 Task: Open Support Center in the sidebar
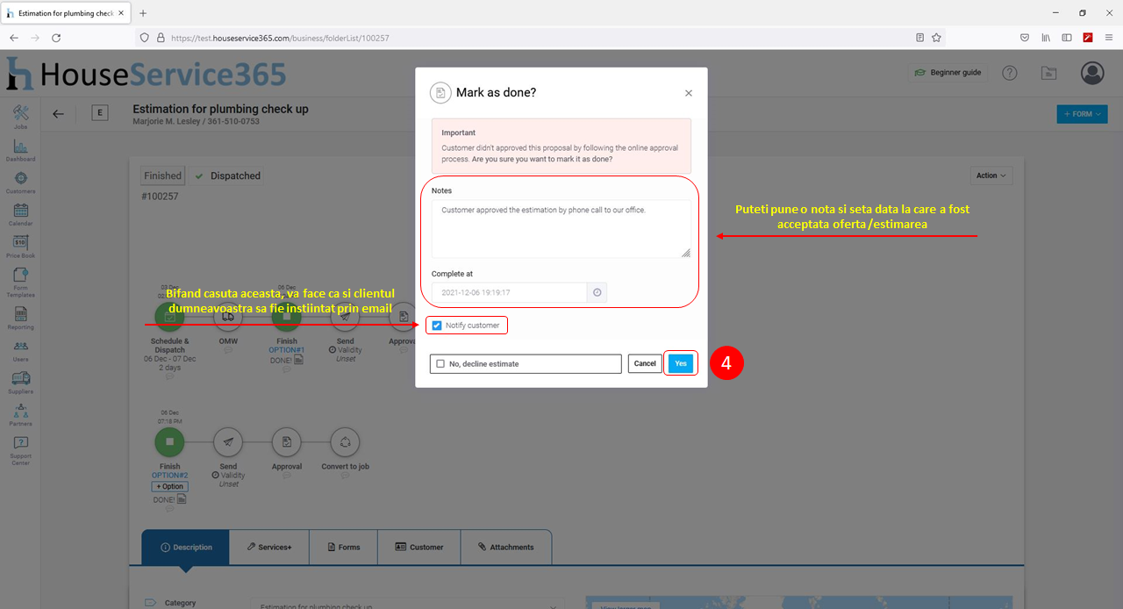click(21, 450)
